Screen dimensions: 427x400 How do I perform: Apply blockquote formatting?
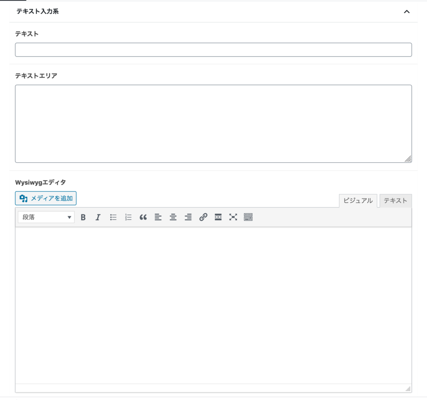coord(143,217)
